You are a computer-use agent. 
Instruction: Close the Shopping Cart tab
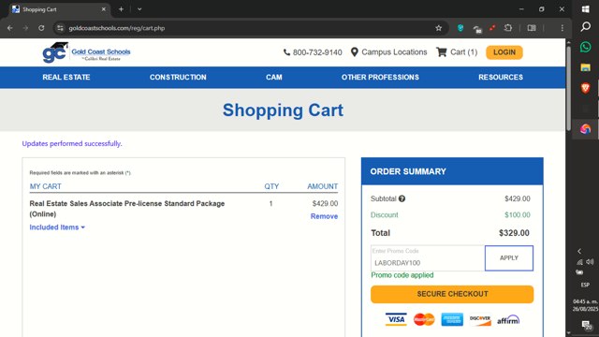(104, 9)
